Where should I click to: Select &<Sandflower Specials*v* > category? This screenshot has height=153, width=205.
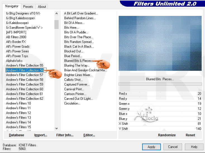tap(24, 28)
